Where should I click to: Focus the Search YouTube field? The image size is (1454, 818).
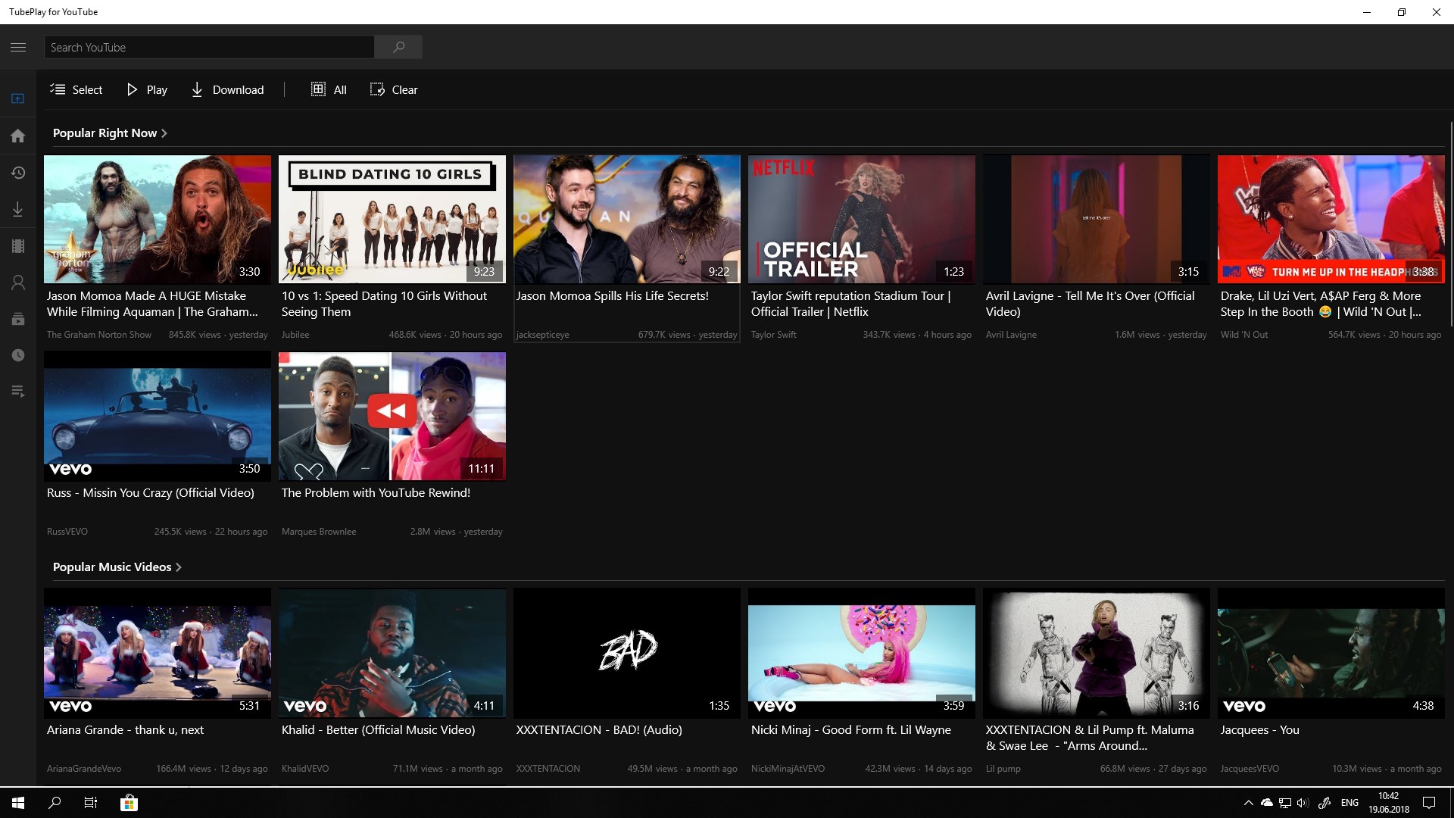[209, 47]
